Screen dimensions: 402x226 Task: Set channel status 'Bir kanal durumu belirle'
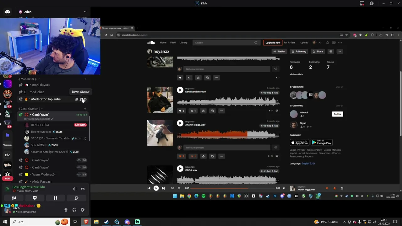[x=39, y=119]
